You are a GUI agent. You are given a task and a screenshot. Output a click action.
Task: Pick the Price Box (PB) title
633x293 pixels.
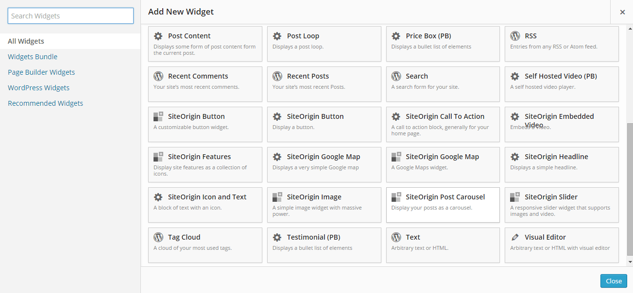pos(428,36)
